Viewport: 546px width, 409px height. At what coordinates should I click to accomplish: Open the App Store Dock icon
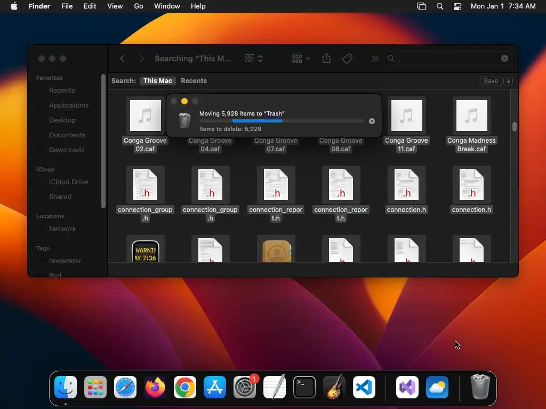coord(215,387)
